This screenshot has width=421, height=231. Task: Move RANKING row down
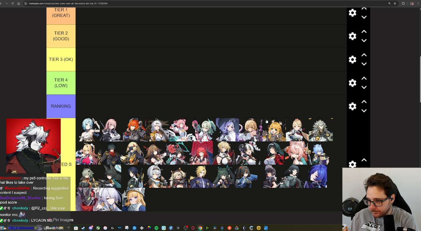coord(364,111)
